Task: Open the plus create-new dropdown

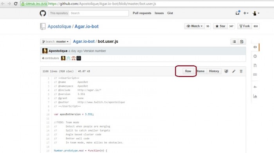Action: click(246, 13)
